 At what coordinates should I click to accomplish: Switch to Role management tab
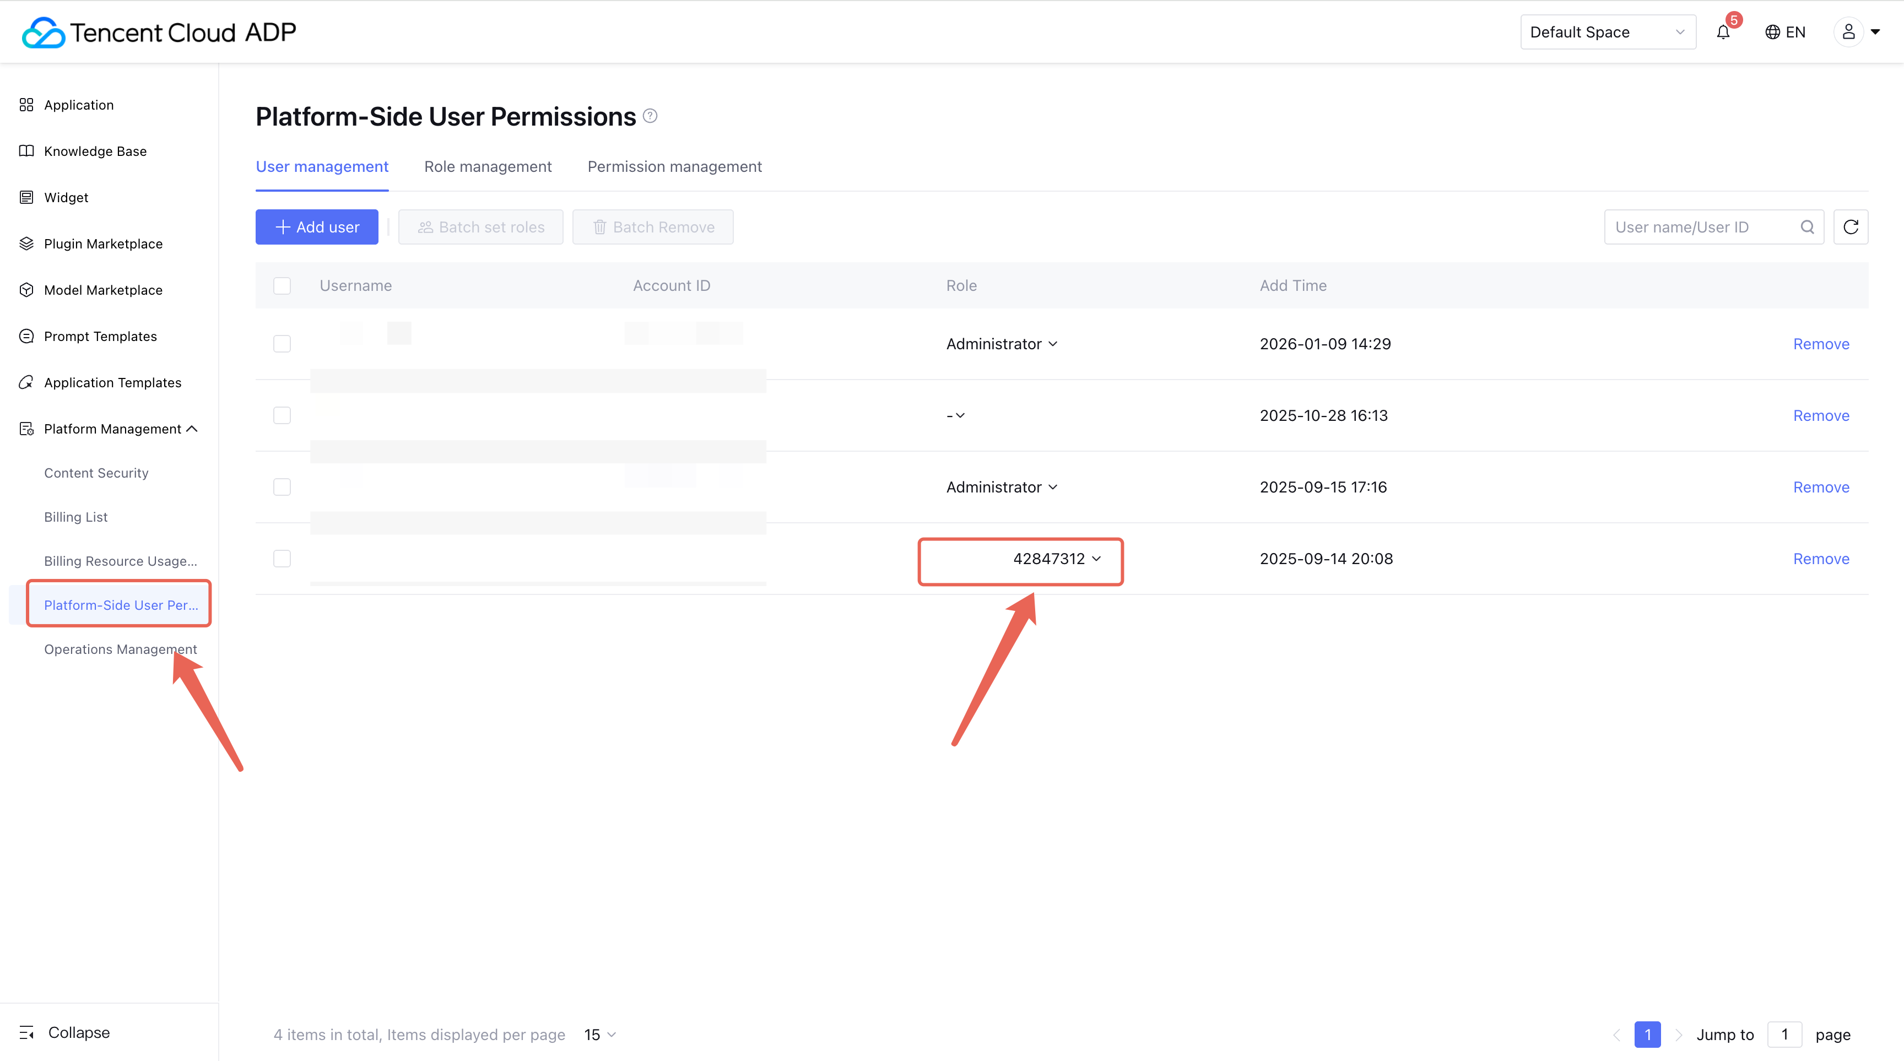488,167
